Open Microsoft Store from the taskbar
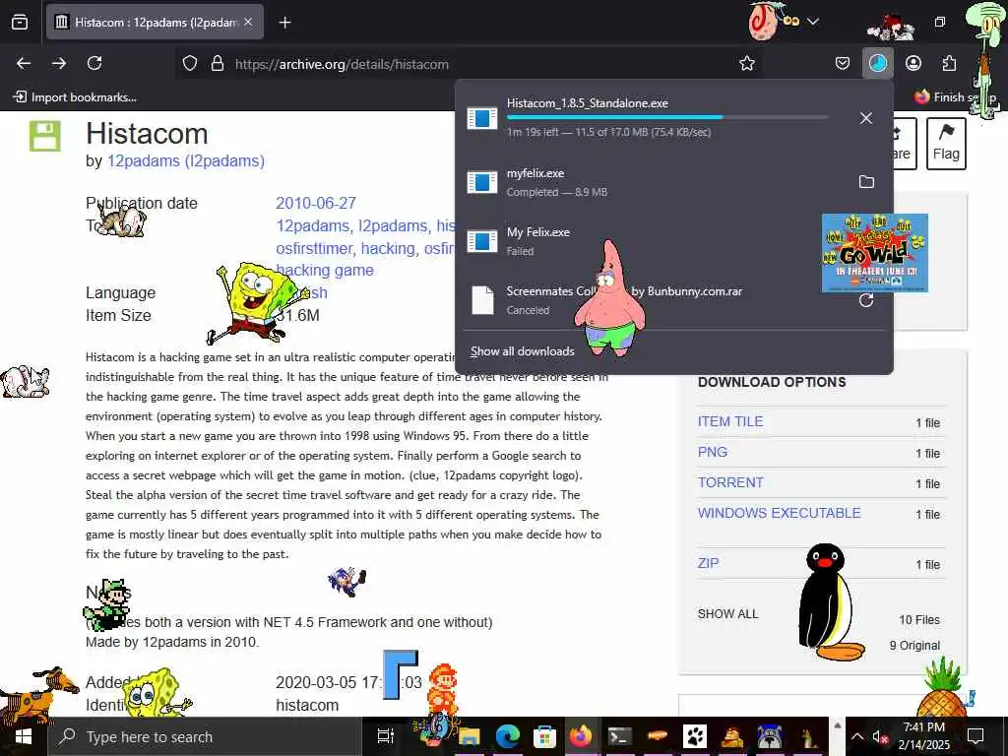1008x756 pixels. [543, 736]
